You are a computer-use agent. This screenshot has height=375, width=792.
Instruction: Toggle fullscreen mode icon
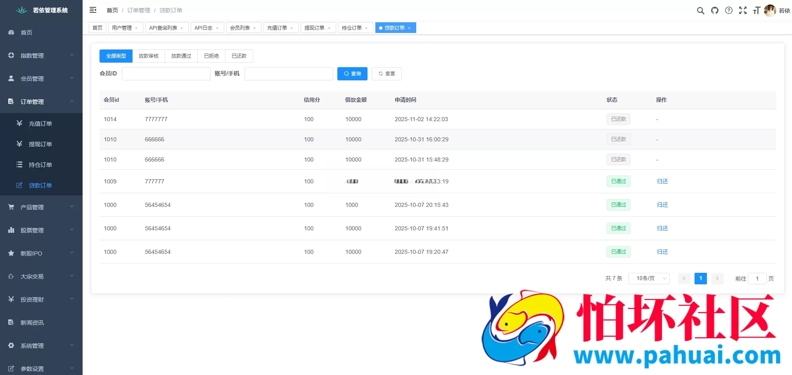click(743, 10)
